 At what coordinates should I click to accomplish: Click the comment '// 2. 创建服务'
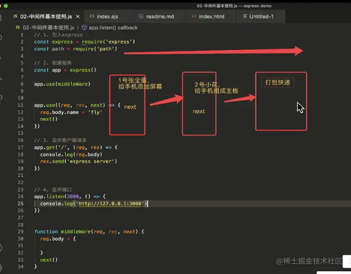[53, 63]
